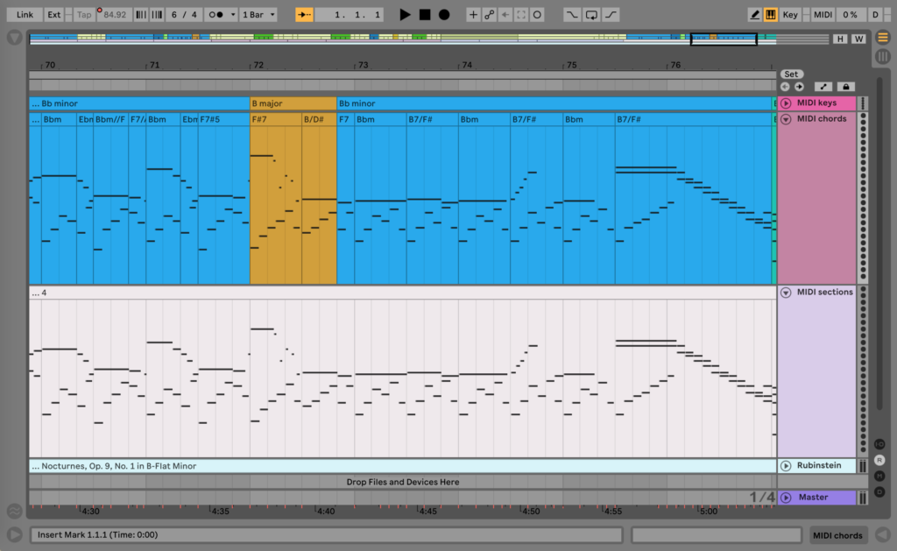Click the H optimize arrangement height button
Image resolution: width=897 pixels, height=551 pixels.
[x=840, y=39]
